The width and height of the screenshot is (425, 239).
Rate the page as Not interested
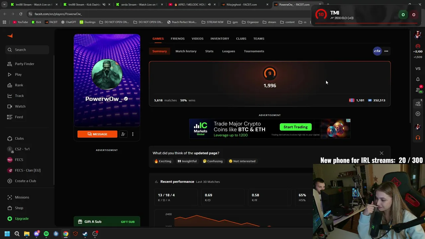coord(242,161)
